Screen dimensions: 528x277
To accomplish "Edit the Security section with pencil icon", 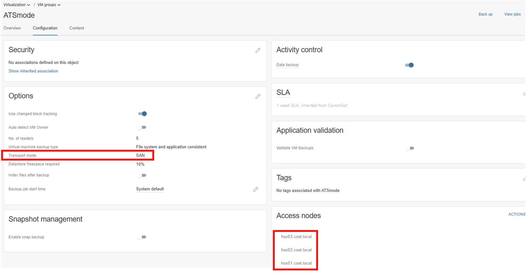I will pos(258,50).
